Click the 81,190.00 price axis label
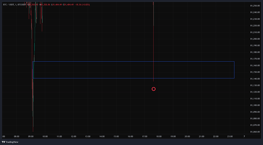 [x=255, y=46]
